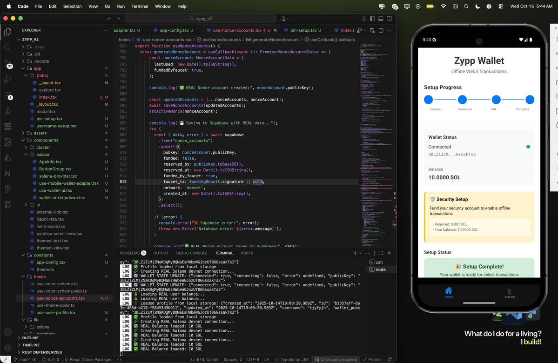
Task: Open the Extensions view in activity bar
Action: (8, 95)
